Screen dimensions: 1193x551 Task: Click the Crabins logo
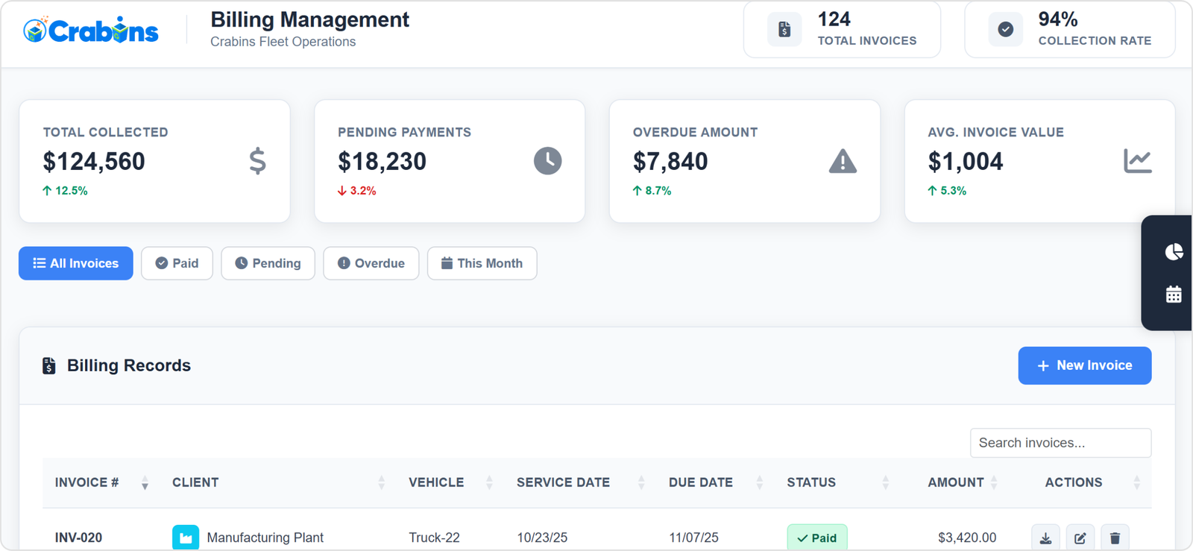click(x=90, y=31)
